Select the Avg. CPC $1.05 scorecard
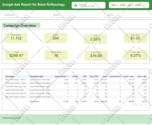152x125 pixels. (135, 38)
